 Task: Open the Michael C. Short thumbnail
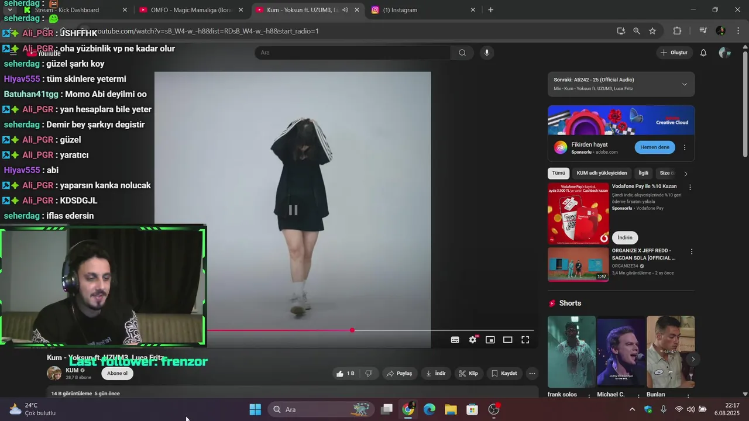click(621, 352)
